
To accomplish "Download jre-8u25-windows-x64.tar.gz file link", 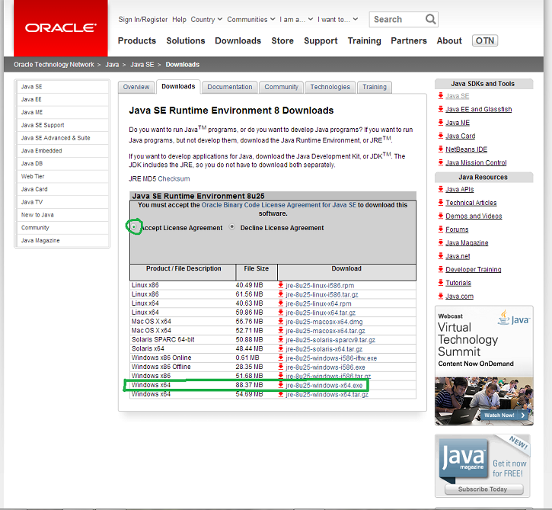I will [327, 395].
